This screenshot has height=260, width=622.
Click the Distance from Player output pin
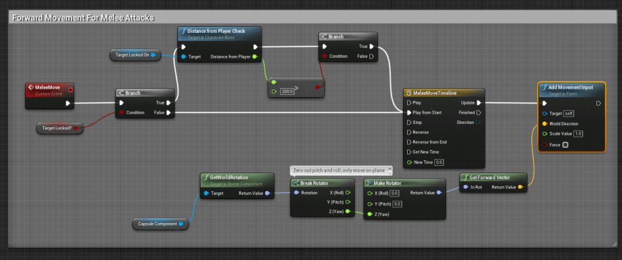click(x=255, y=57)
